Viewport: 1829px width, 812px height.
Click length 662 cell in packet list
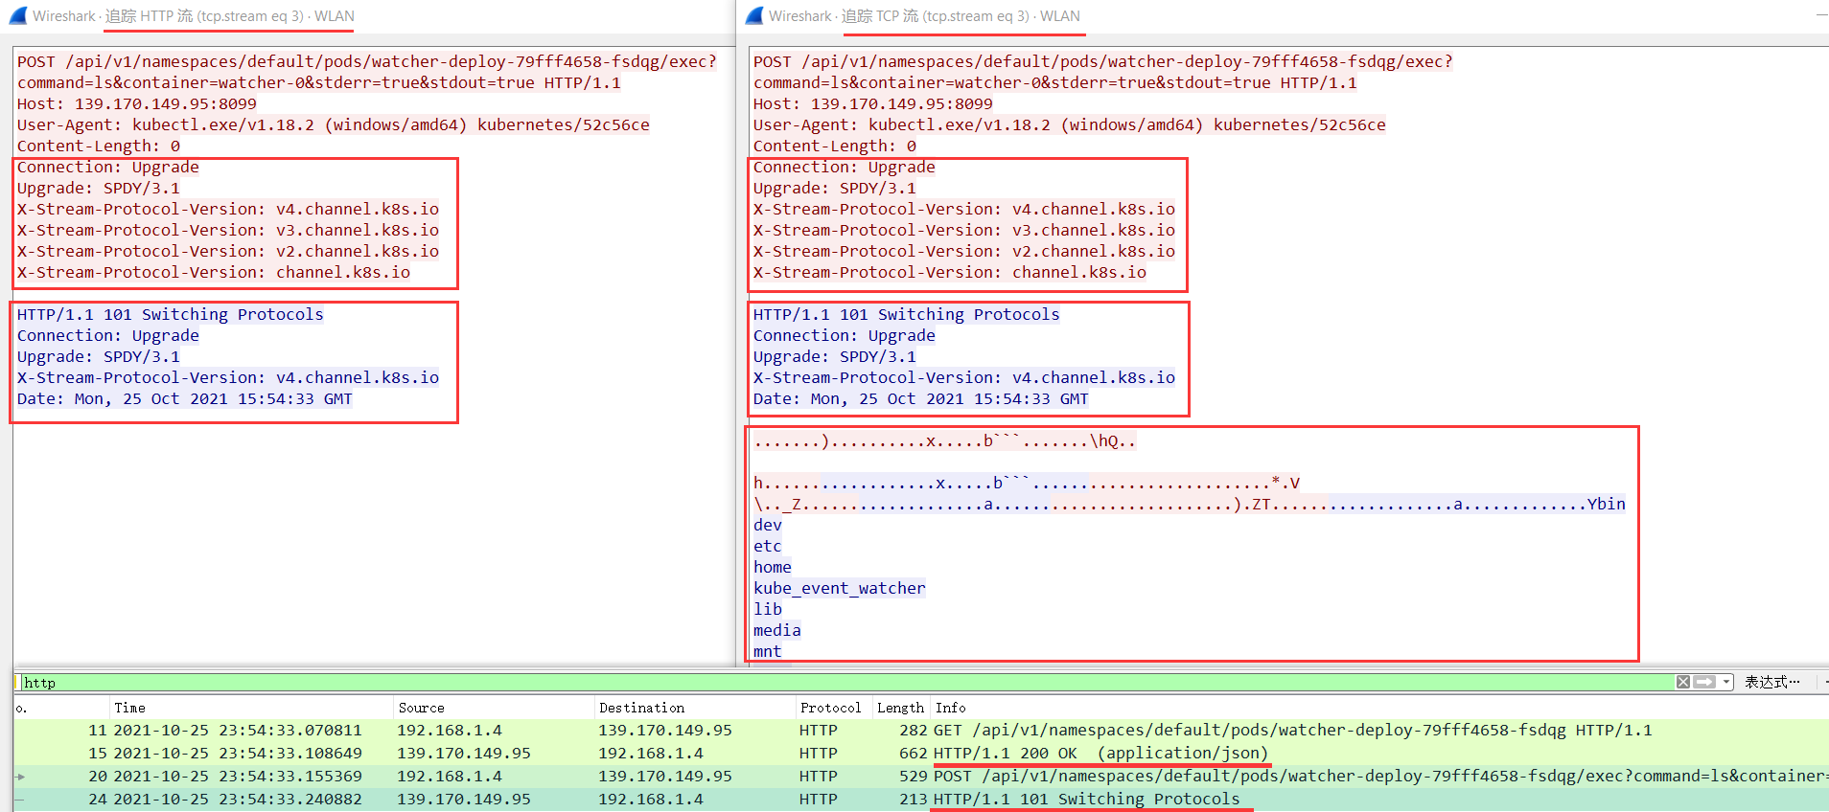click(913, 753)
